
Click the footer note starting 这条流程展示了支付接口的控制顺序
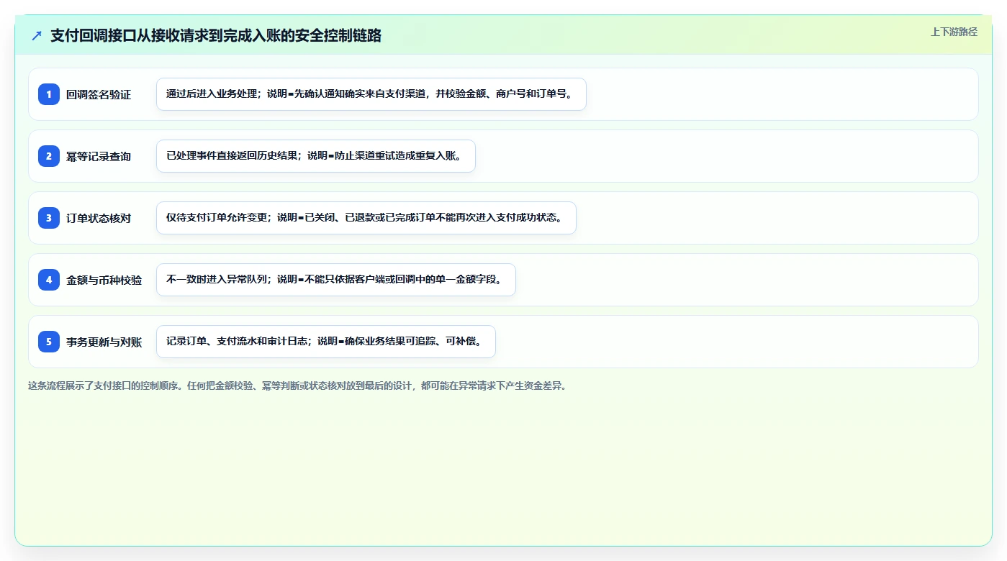(297, 386)
